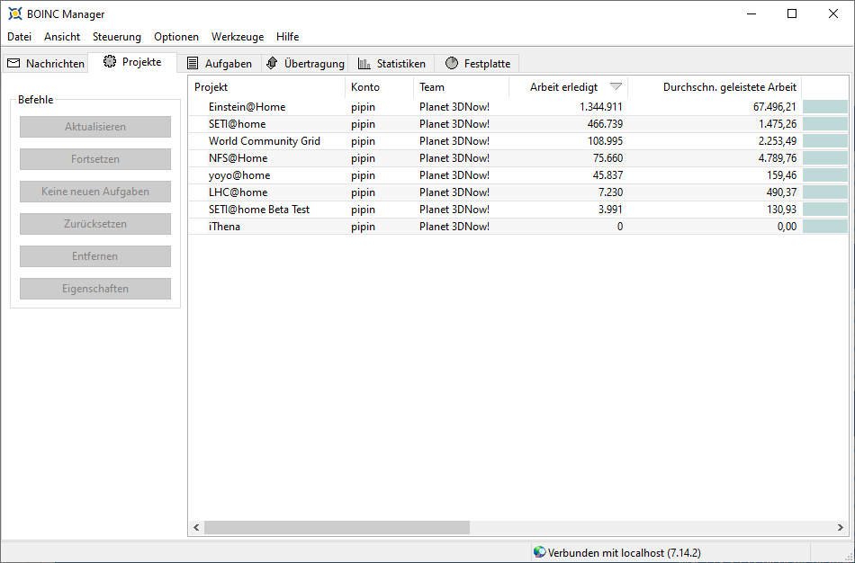Open the Werkzeuge menu
Viewport: 855px width, 563px height.
(238, 37)
